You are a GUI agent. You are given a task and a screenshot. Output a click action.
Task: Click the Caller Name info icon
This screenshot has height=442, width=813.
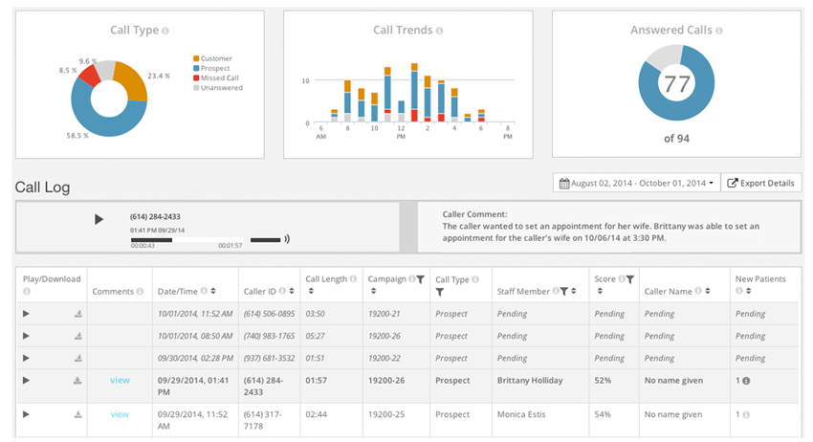(x=698, y=291)
